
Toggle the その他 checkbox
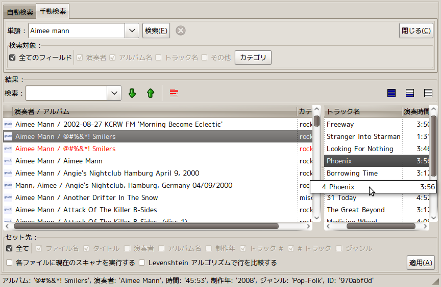(x=204, y=58)
